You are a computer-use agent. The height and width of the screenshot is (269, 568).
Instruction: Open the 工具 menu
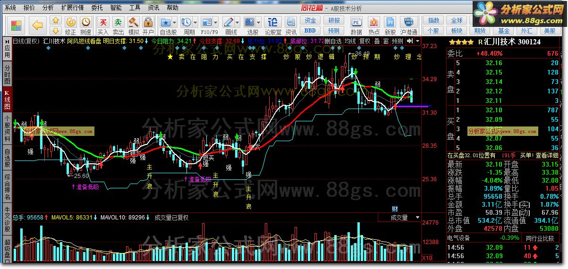point(135,8)
